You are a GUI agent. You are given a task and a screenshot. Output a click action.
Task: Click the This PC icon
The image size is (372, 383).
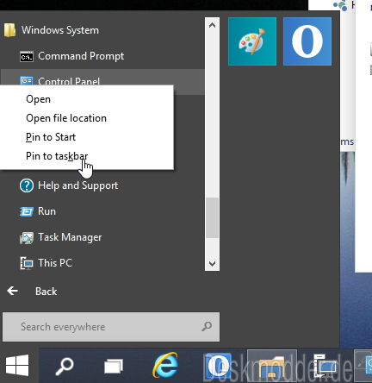click(27, 263)
